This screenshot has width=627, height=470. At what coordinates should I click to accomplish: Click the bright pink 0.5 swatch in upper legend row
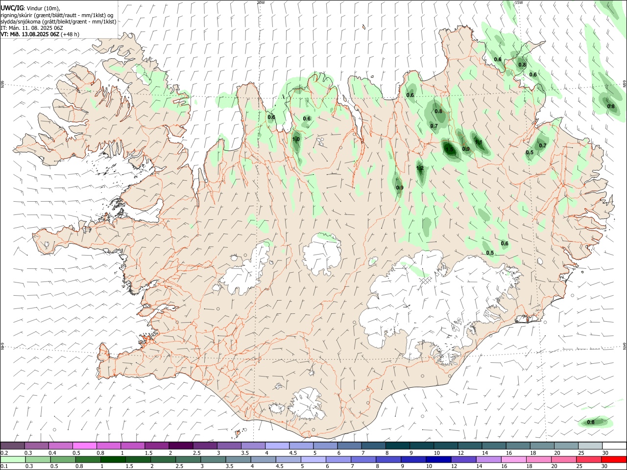tap(85, 446)
